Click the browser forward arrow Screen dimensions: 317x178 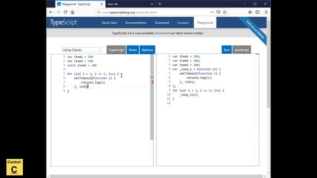coord(58,12)
